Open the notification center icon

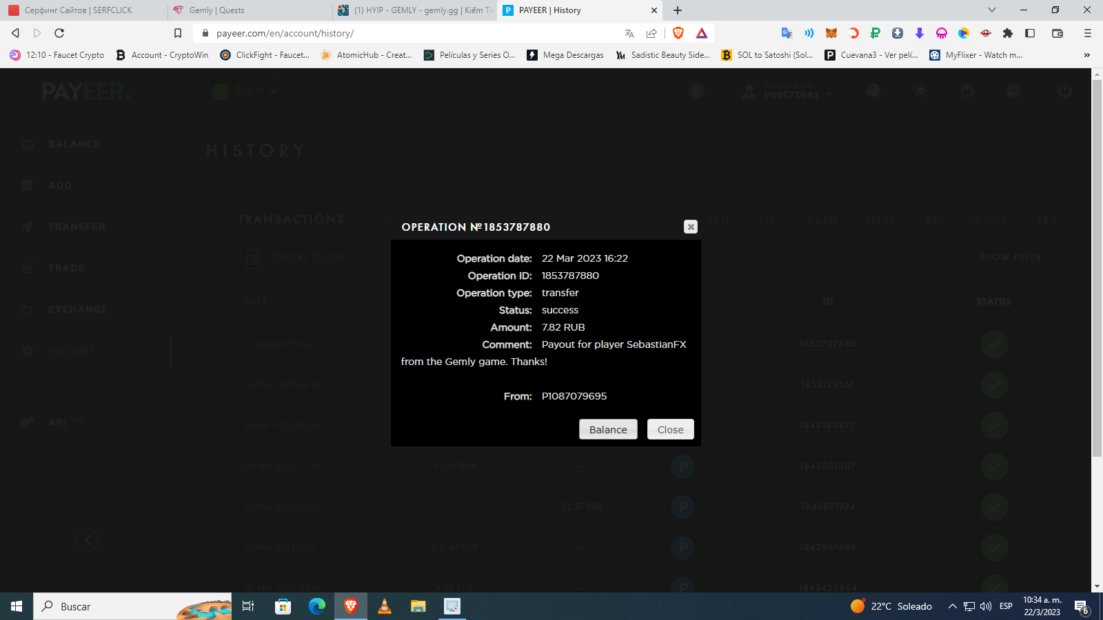click(x=1081, y=606)
